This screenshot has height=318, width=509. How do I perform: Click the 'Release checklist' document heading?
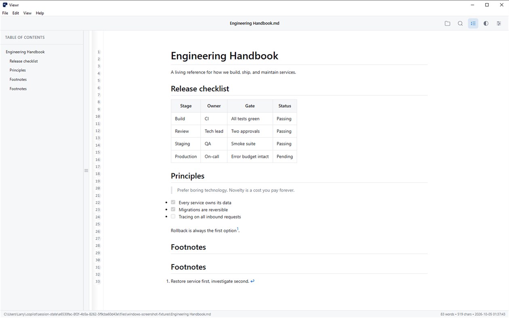[x=200, y=89]
